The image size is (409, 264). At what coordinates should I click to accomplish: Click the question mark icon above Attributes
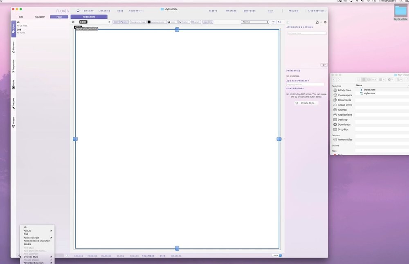[288, 22]
